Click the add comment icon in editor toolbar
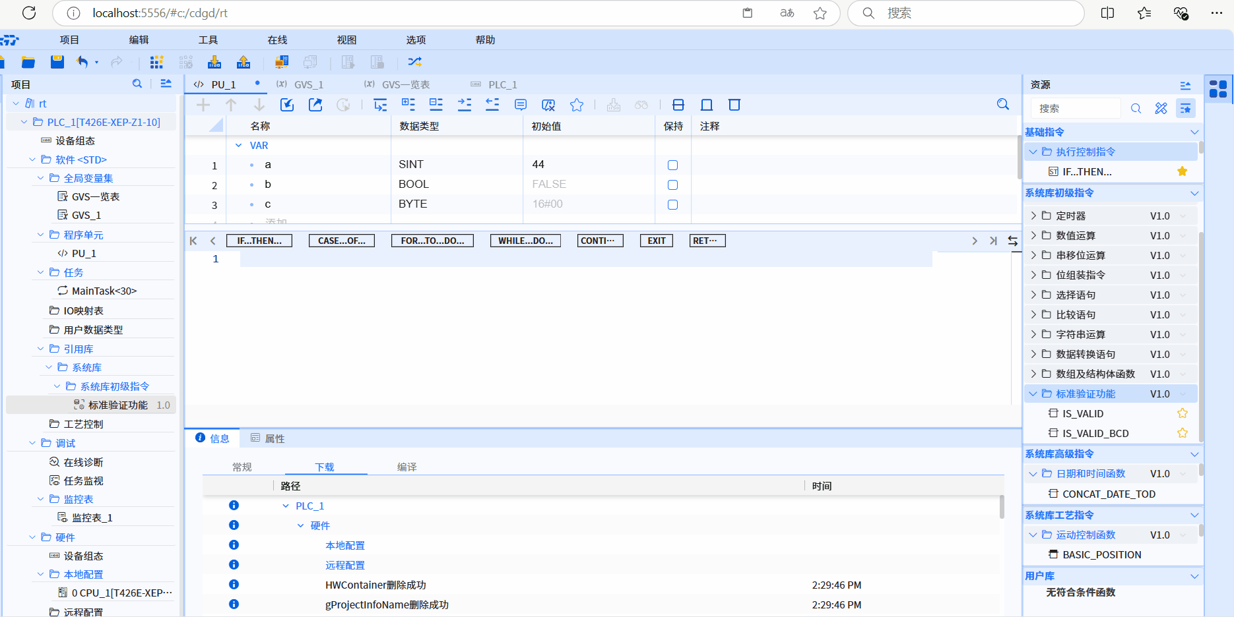This screenshot has width=1234, height=617. pyautogui.click(x=520, y=104)
